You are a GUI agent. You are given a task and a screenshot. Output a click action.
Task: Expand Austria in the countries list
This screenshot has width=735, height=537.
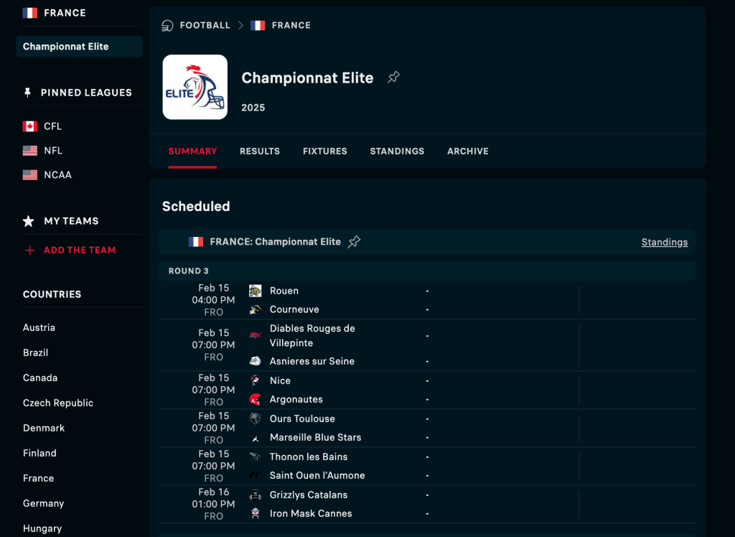(39, 328)
